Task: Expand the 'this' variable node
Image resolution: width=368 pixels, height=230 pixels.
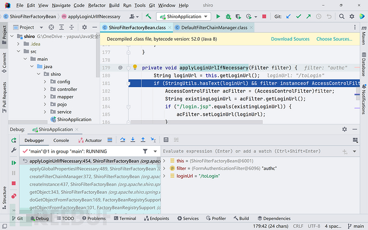Action: click(164, 161)
